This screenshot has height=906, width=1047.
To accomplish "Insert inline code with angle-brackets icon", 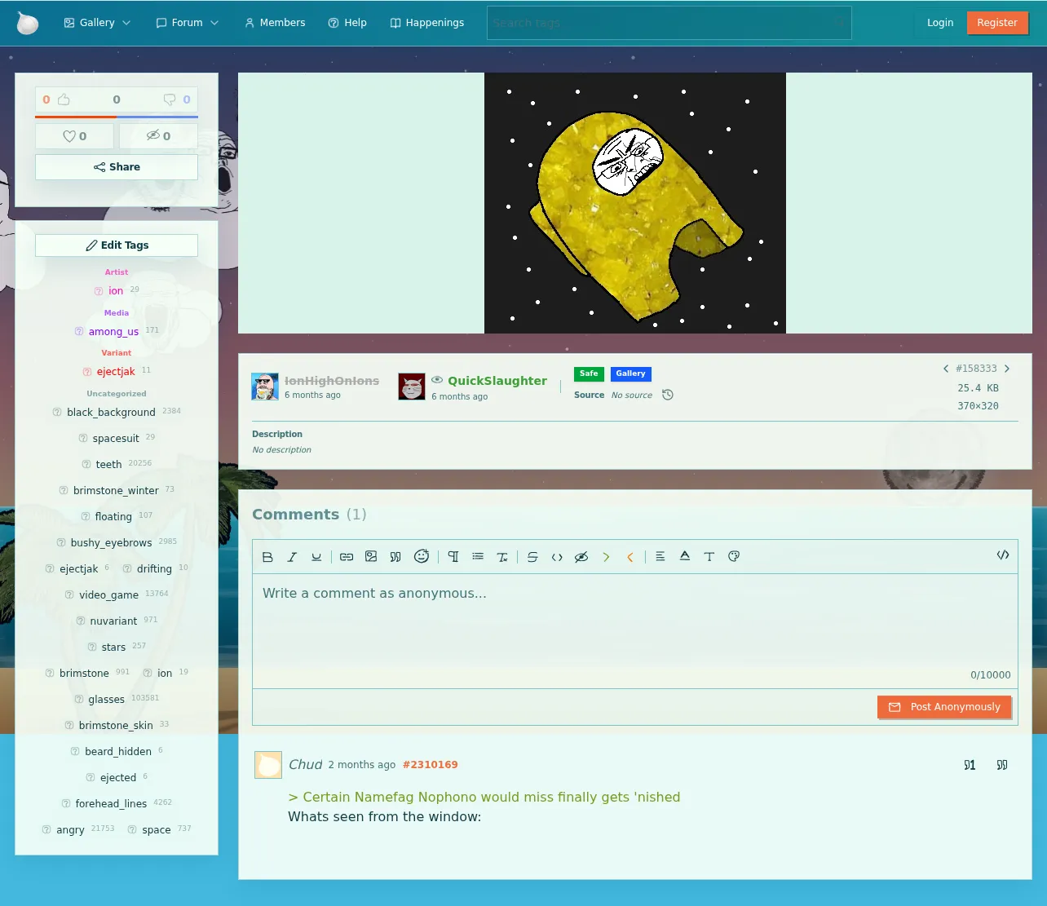I will pos(557,557).
